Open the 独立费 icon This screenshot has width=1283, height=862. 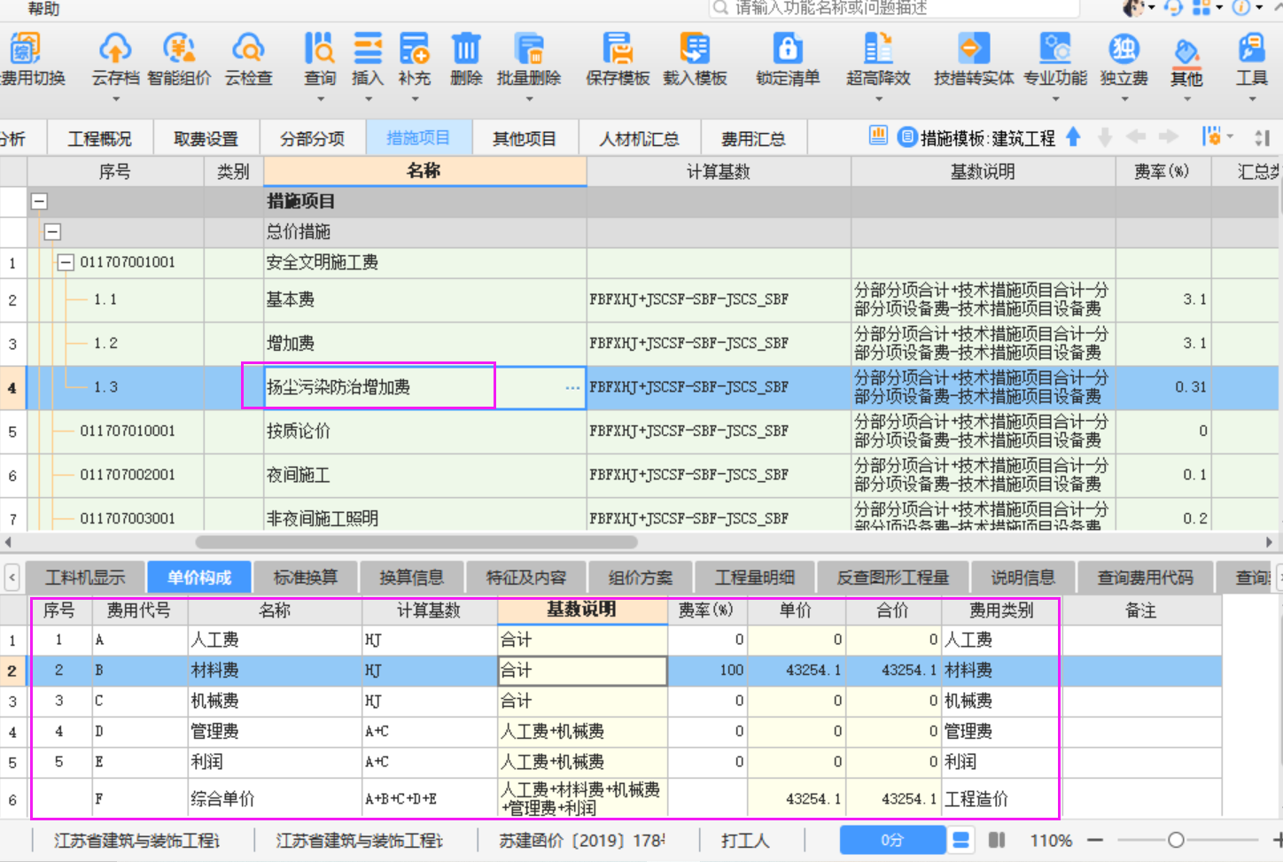click(1124, 48)
